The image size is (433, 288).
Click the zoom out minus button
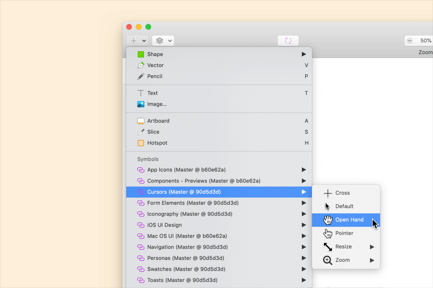[x=410, y=41]
